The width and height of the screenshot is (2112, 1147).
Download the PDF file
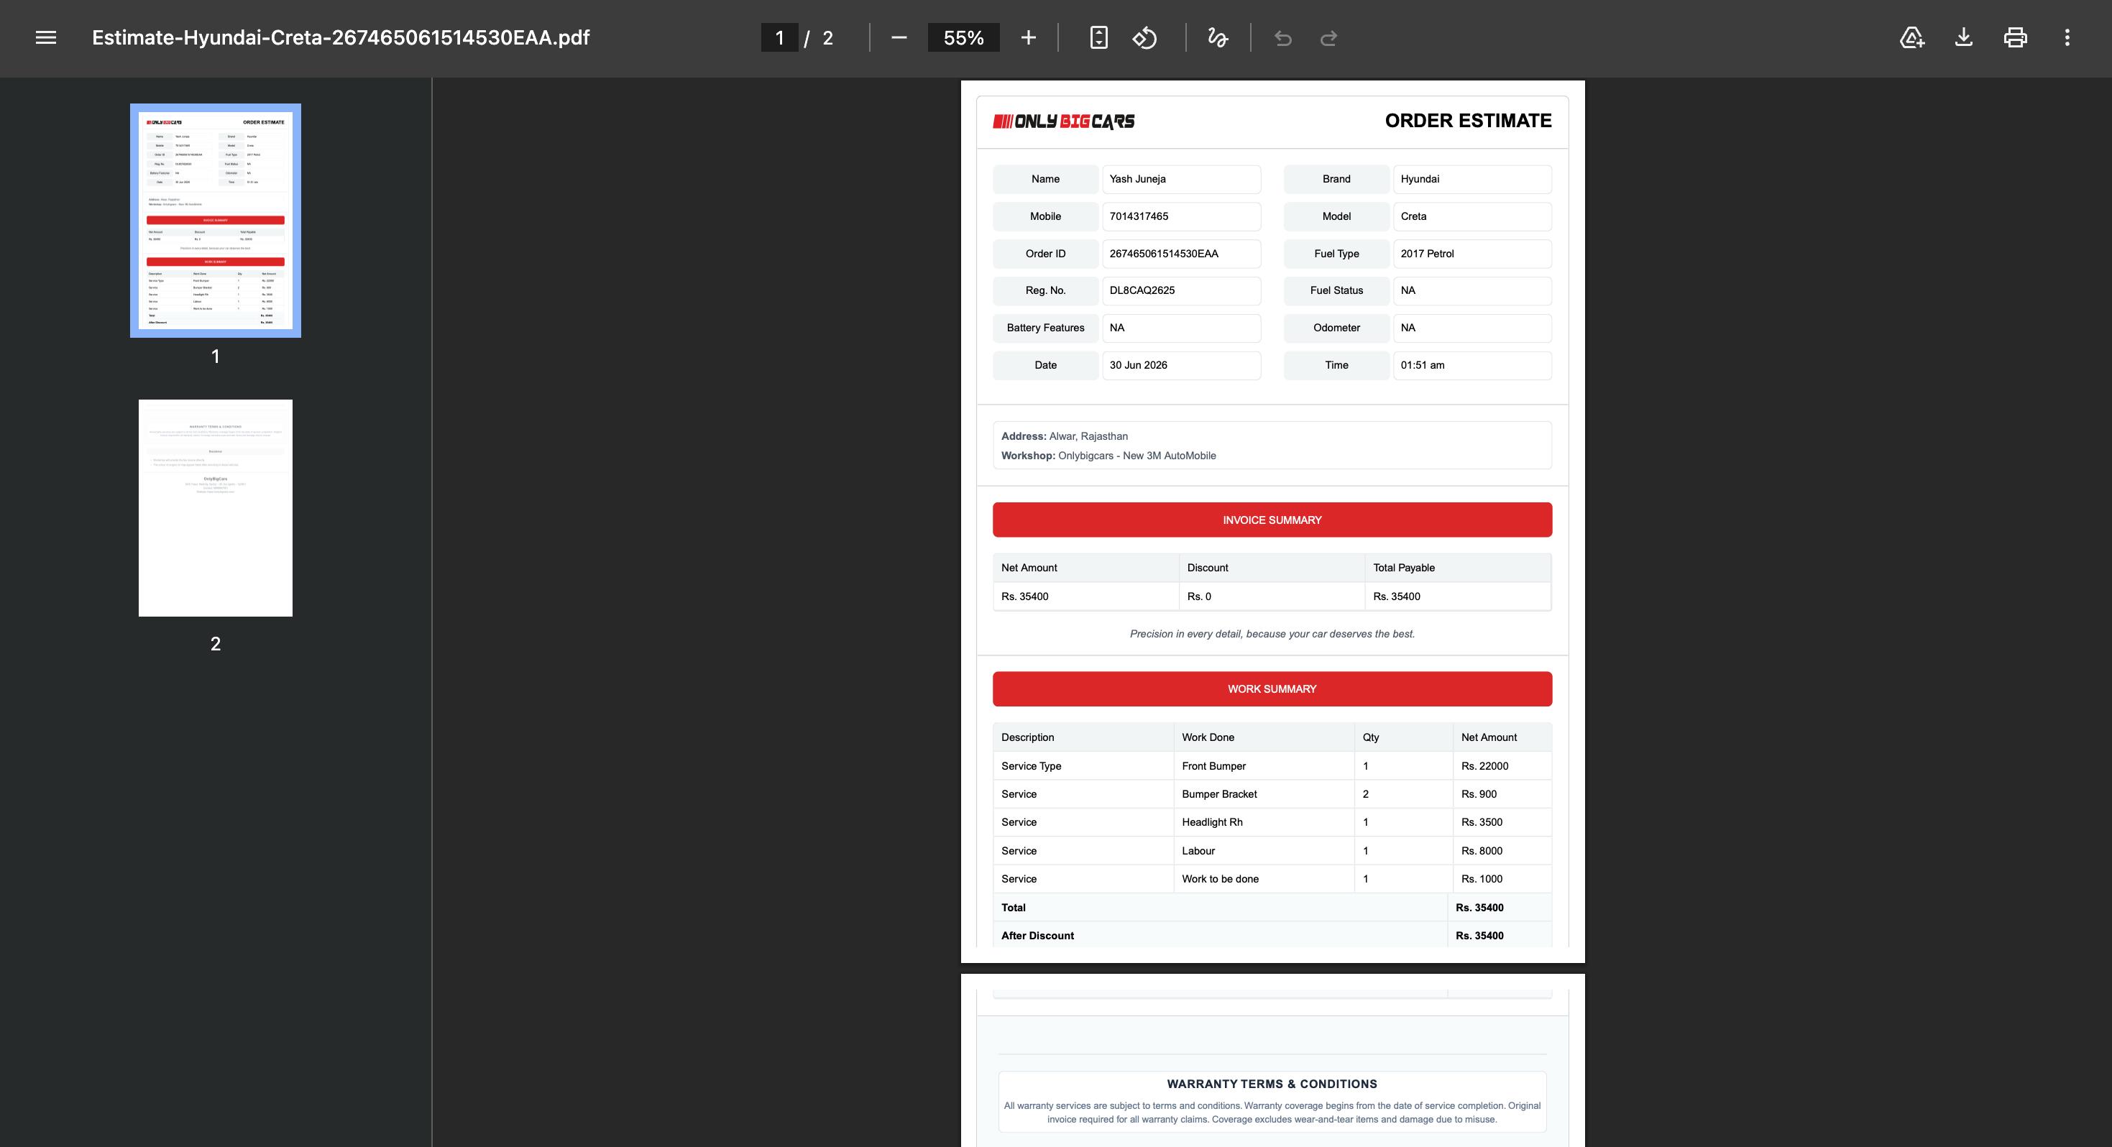pyautogui.click(x=1964, y=37)
